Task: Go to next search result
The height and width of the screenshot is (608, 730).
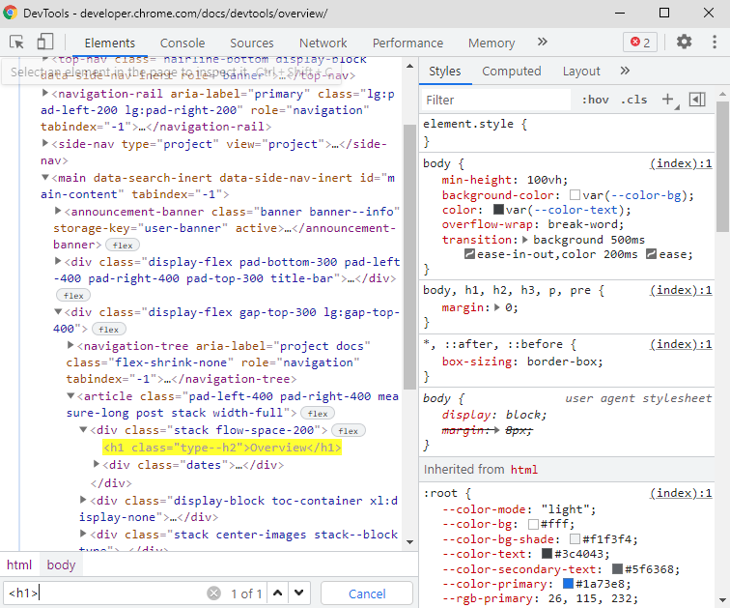Action: [x=299, y=594]
